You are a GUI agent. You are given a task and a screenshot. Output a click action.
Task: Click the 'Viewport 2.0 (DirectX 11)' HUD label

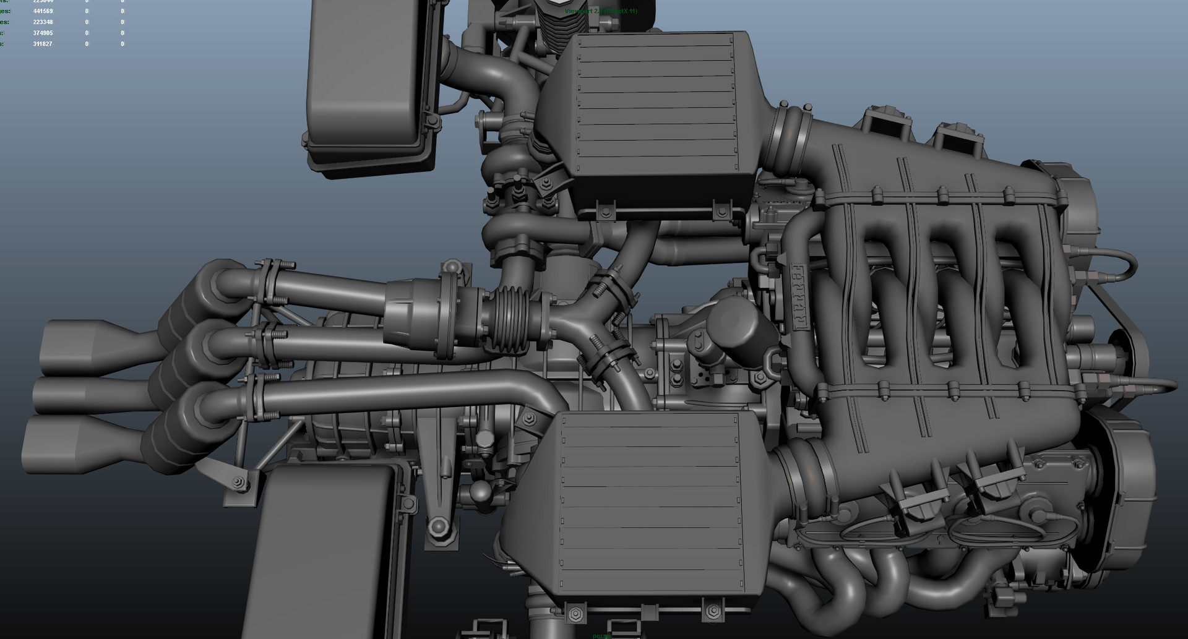[601, 11]
